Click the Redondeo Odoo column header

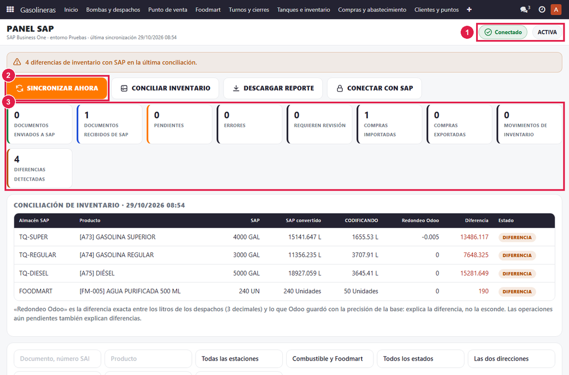[420, 221]
